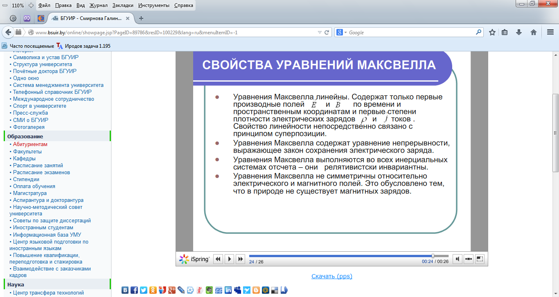The image size is (559, 297).
Task: Open the search engine selector dropdown
Action: (x=342, y=32)
